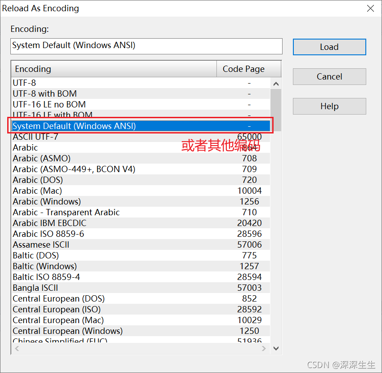This screenshot has height=373, width=382.
Task: Select Assamese ISCII encoding
Action: click(x=141, y=244)
